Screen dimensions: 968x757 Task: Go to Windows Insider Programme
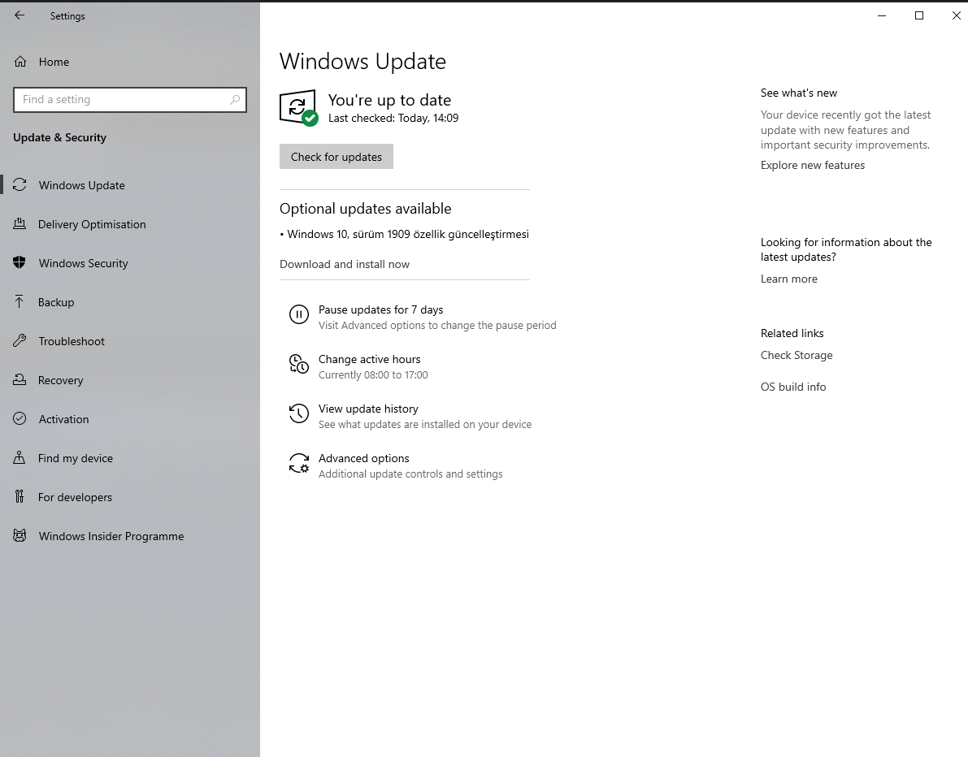111,536
